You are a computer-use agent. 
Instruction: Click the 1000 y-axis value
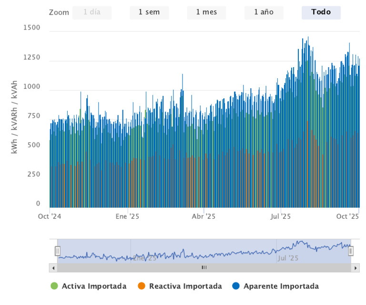coord(32,87)
